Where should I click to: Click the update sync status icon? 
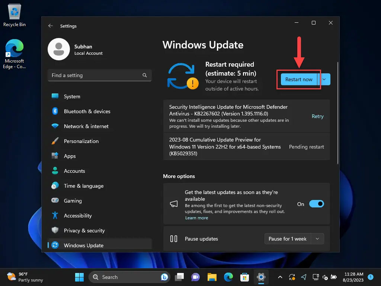pos(183,76)
